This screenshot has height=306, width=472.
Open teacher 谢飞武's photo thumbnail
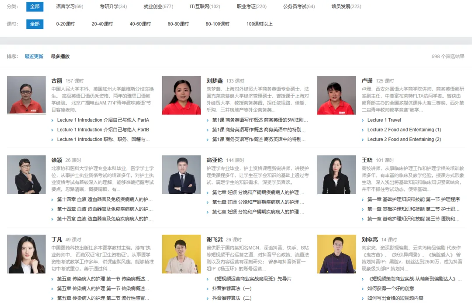pos(181,254)
